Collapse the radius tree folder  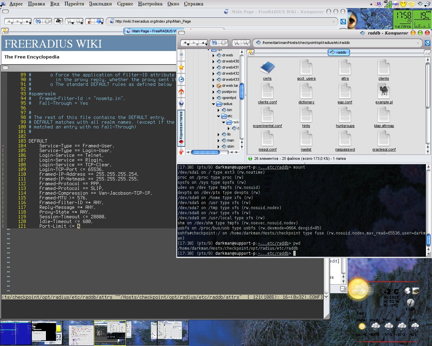[x=213, y=104]
